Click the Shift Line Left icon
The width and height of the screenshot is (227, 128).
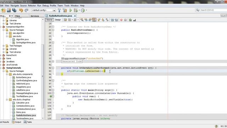112,20
